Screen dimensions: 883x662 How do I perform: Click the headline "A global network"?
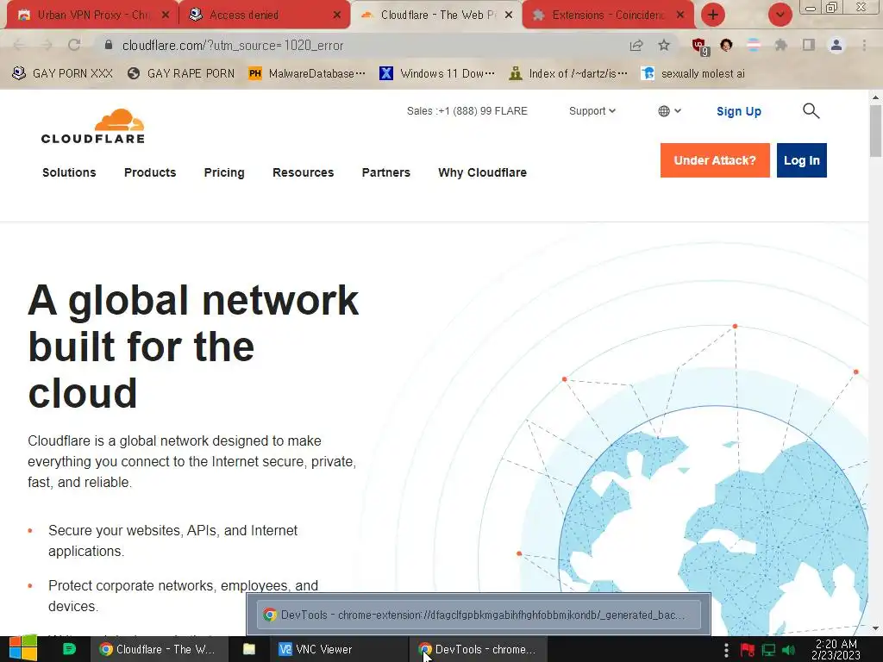(193, 301)
